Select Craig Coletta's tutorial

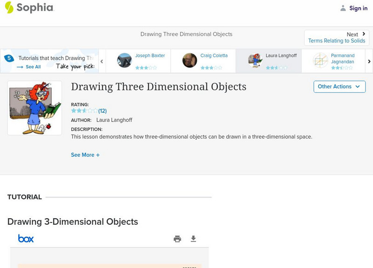click(203, 61)
